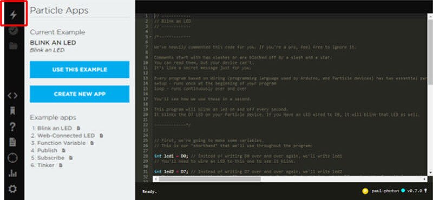The width and height of the screenshot is (433, 200).
Task: Open the Code panel angle-brackets icon
Action: [x=12, y=96]
